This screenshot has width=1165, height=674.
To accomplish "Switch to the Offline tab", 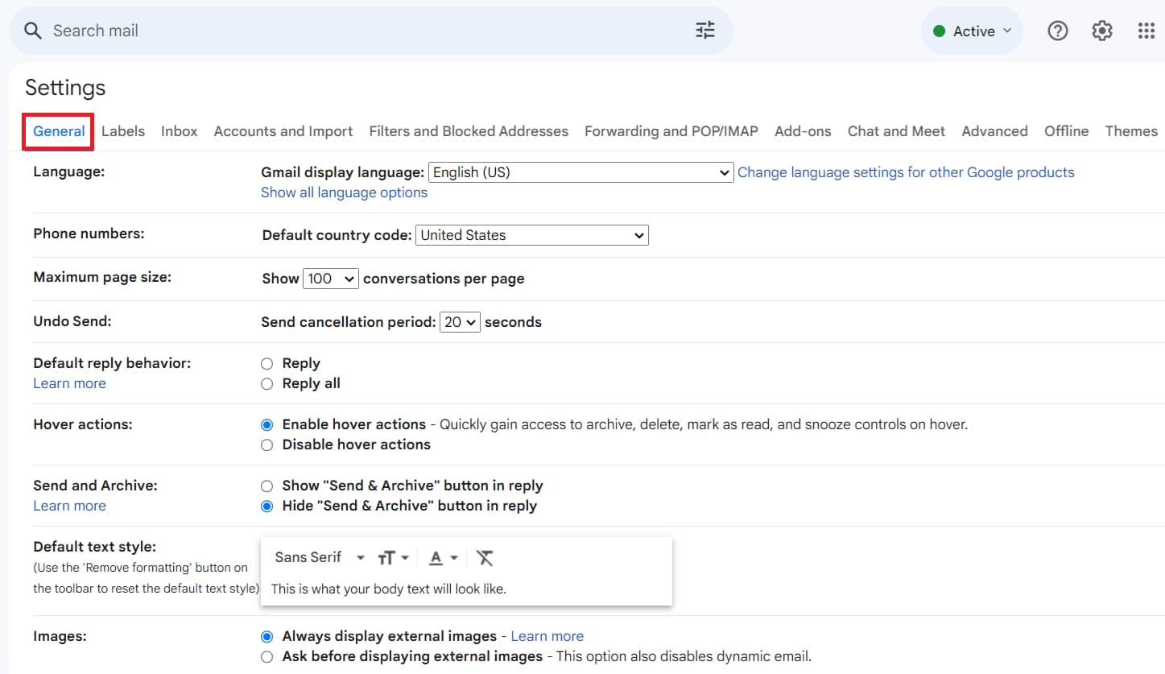I will click(x=1066, y=131).
